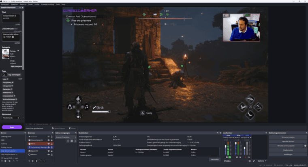Show the hidden first source in Bronnen
The image size is (308, 167).
click(49, 136)
